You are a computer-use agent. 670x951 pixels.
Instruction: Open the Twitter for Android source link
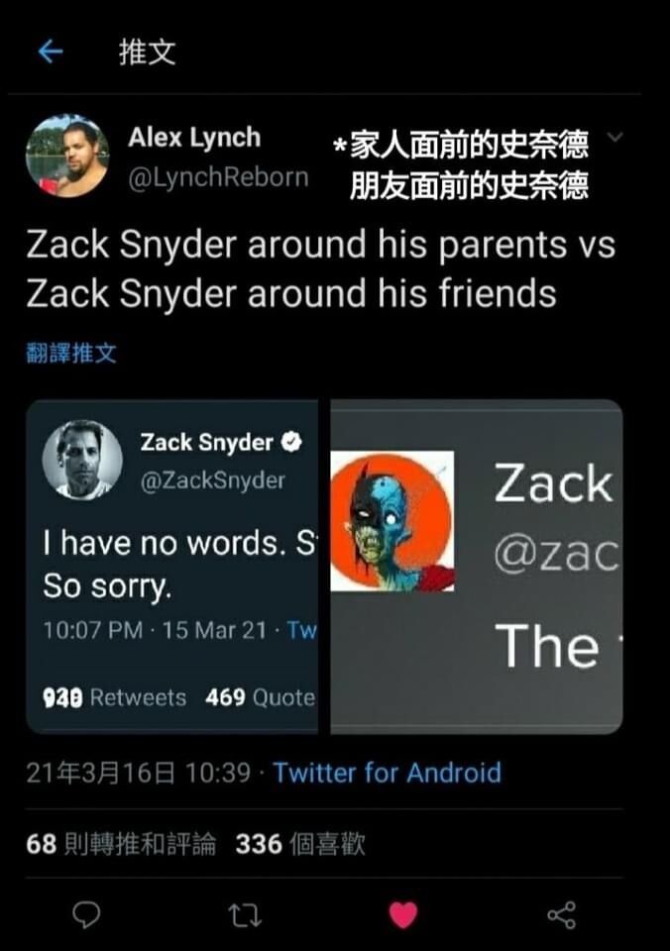(388, 773)
